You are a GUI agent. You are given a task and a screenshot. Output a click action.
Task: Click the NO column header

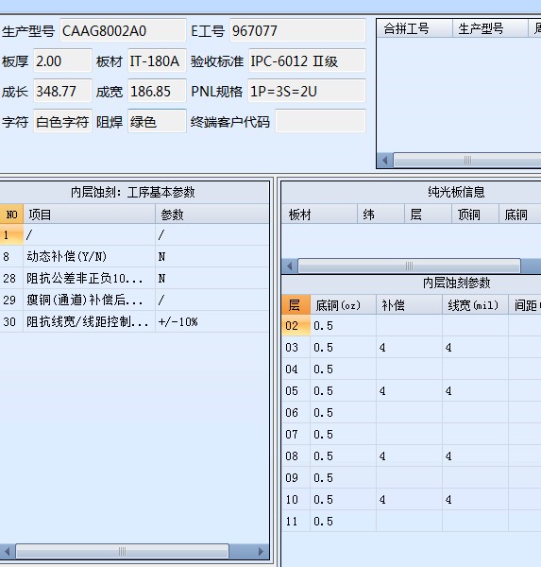(11, 215)
